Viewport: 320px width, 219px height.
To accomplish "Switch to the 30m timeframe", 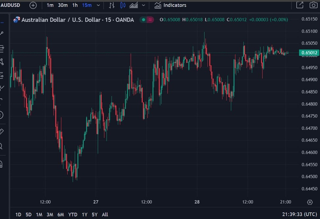I will pyautogui.click(x=63, y=5).
